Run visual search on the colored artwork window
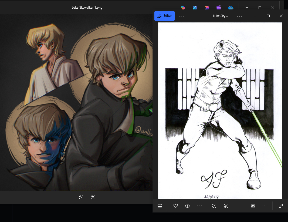Screen dimensions: 288x222 81,197
